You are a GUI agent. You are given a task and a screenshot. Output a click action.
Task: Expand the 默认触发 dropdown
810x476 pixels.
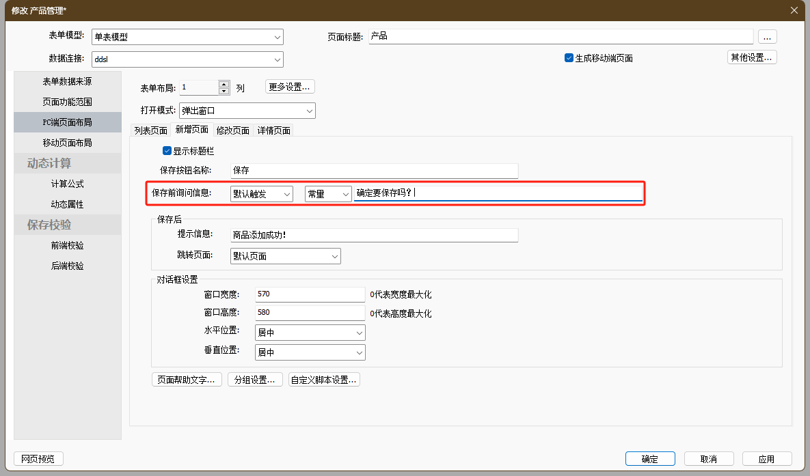point(286,195)
